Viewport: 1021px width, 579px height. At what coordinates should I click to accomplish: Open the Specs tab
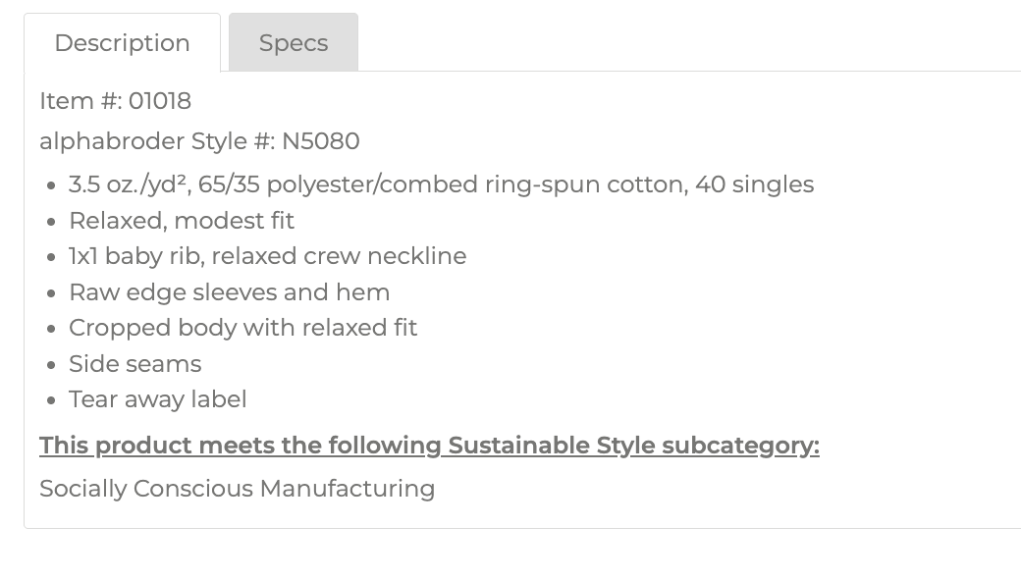point(293,43)
